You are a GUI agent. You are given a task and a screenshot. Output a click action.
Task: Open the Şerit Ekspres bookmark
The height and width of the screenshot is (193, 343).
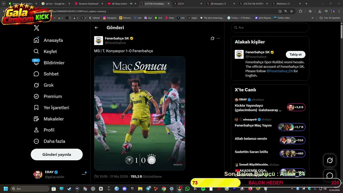(263, 18)
